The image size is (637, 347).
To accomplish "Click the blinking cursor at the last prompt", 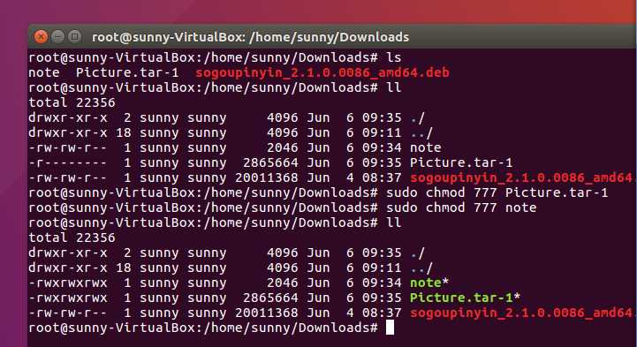I will pos(390,328).
